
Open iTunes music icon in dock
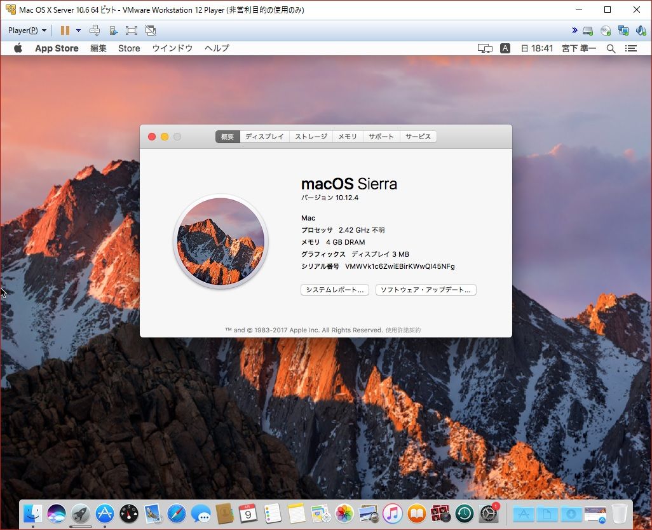pos(393,513)
